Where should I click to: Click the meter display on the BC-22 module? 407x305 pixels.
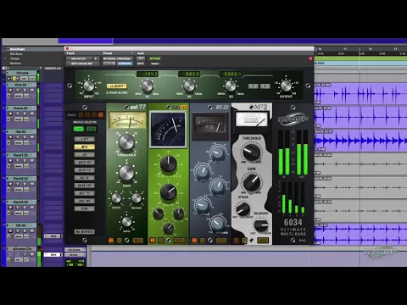coord(210,124)
